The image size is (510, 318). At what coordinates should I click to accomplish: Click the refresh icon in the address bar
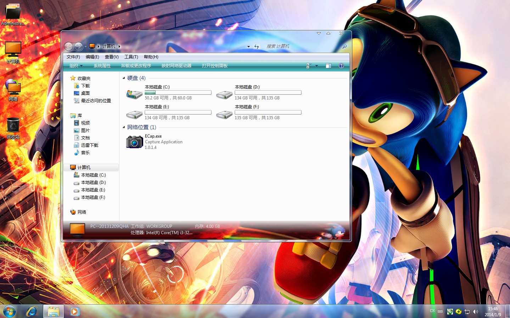257,46
